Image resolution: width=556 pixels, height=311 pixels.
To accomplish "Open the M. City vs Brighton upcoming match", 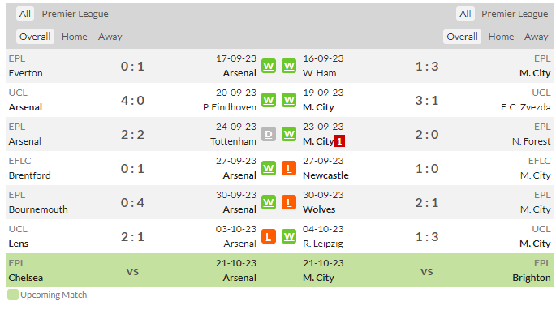I will pyautogui.click(x=427, y=270).
